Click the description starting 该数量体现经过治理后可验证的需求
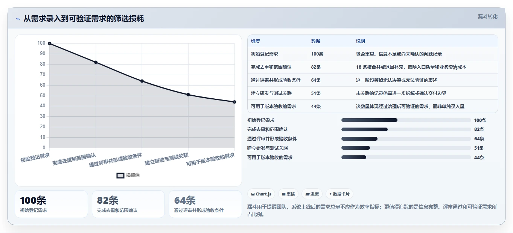The image size is (513, 233). click(410, 107)
